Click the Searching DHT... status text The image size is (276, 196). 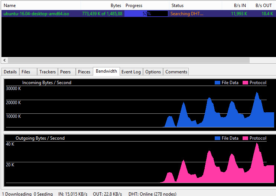187,14
